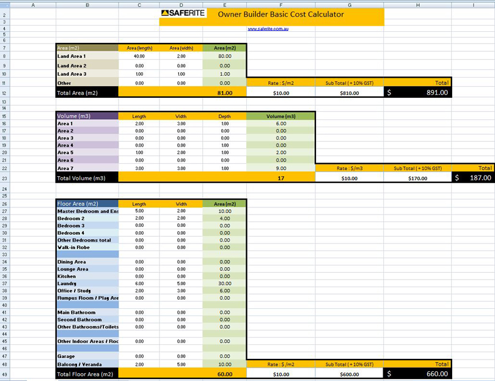This screenshot has width=495, height=381.
Task: Select column H header
Action: (x=418, y=4)
